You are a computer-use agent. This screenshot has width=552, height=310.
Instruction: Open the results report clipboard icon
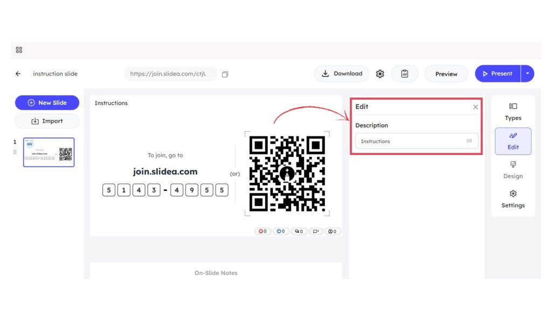404,74
